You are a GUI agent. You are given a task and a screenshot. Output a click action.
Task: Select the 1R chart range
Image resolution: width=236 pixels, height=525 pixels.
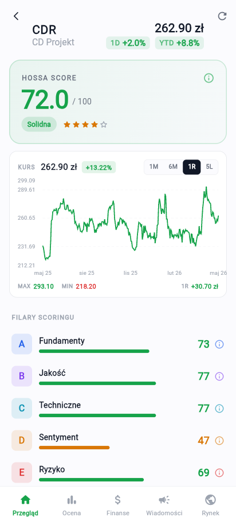(192, 167)
